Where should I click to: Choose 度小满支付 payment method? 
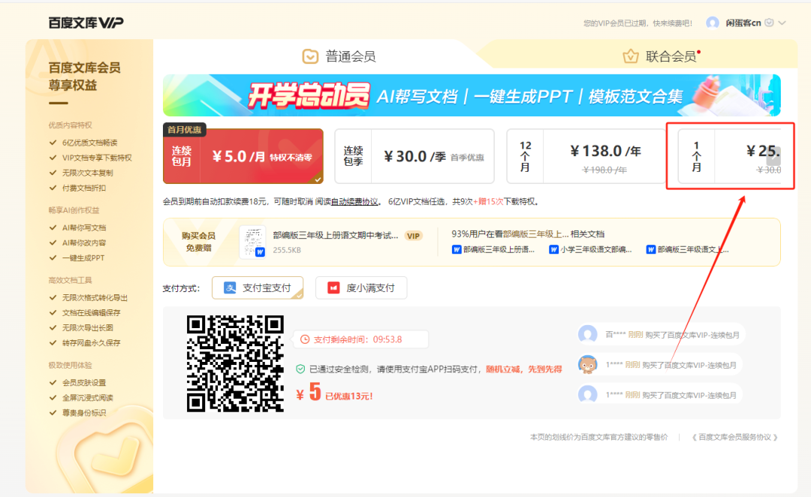click(x=361, y=288)
